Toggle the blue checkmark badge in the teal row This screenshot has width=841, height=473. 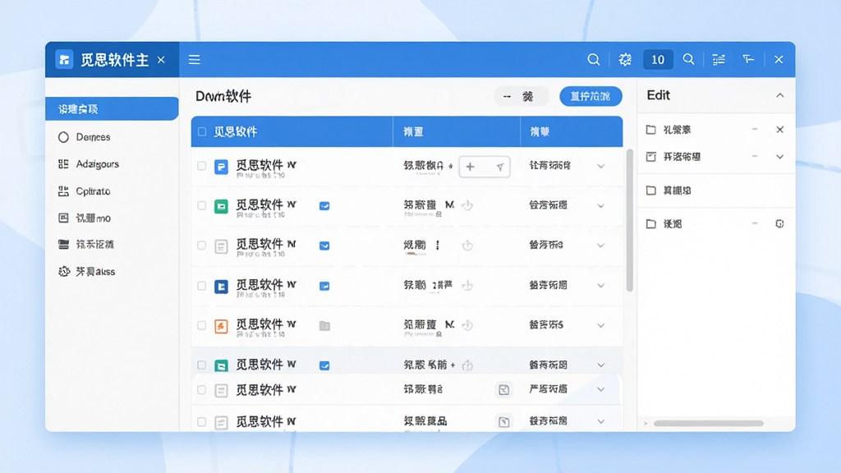[324, 365]
